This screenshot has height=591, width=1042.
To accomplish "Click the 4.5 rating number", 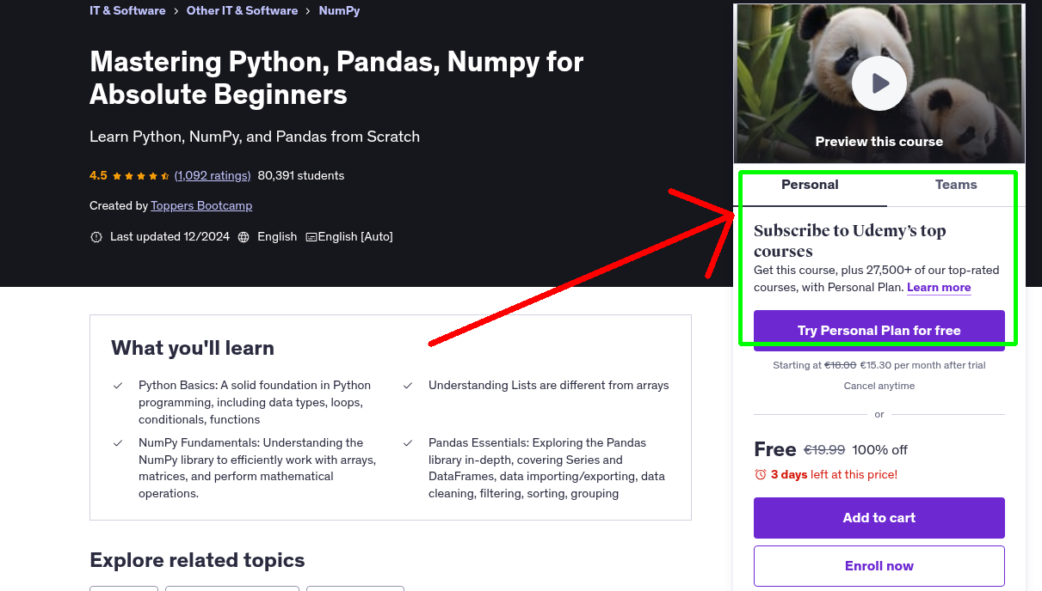I will click(98, 175).
